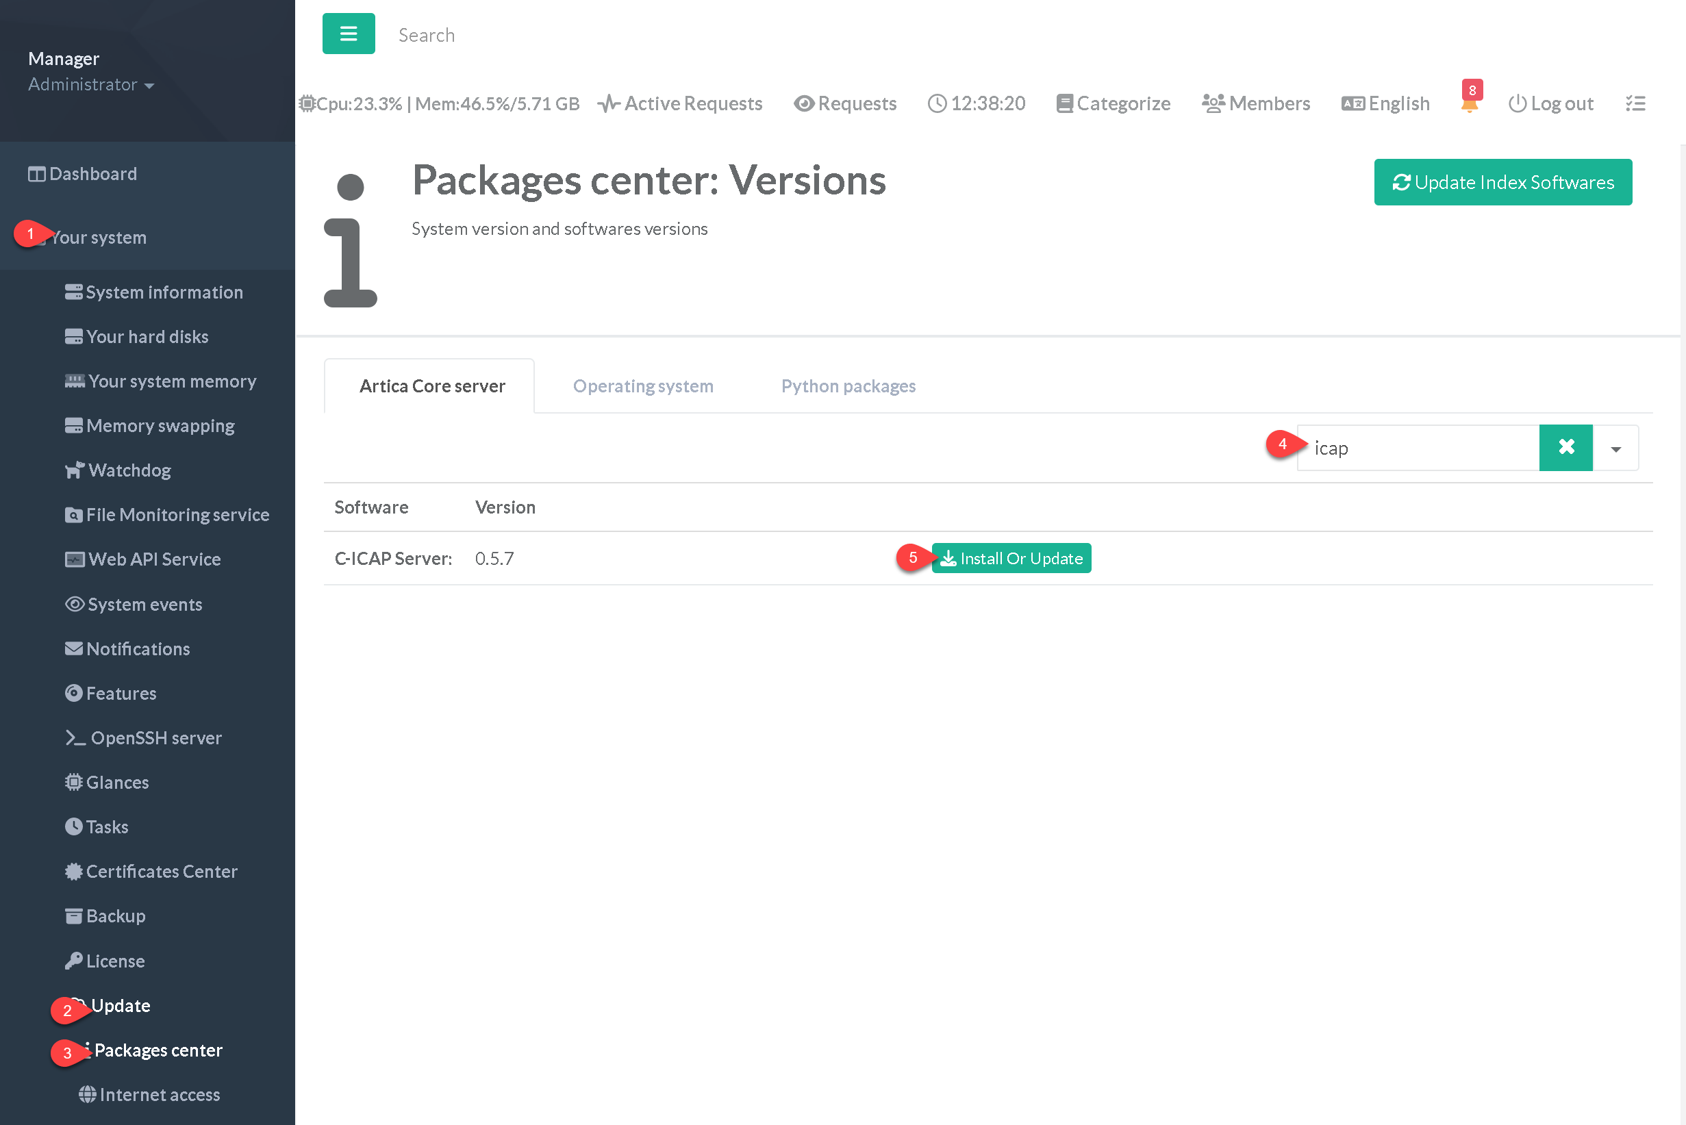The width and height of the screenshot is (1686, 1125).
Task: Click Install Or Update for C-ICAP Server
Action: pos(1011,558)
